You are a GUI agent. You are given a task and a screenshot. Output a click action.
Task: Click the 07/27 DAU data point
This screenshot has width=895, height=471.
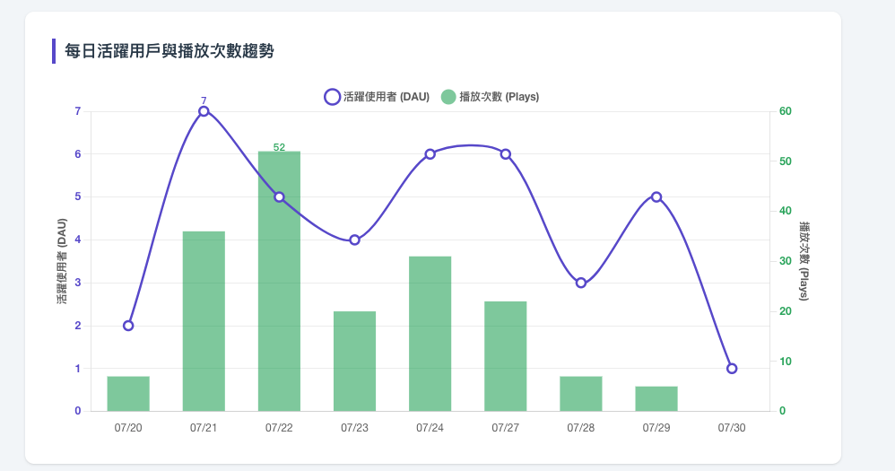(x=506, y=154)
